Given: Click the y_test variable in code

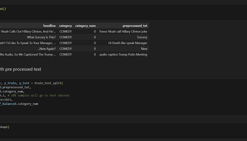Looking at the screenshot, I should click(24, 83).
